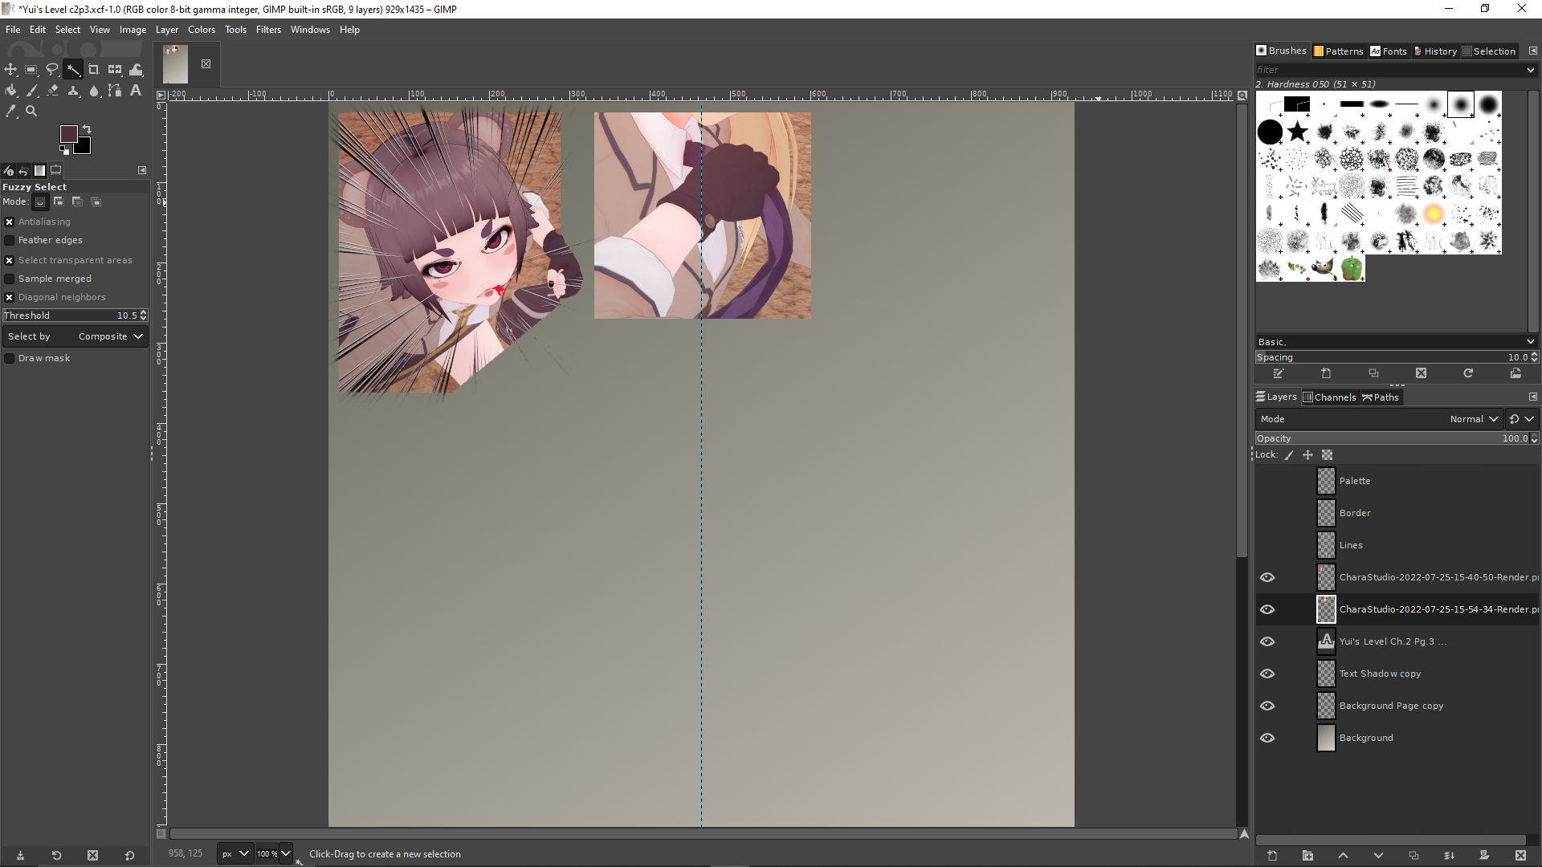The image size is (1542, 867).
Task: Select the Fuzzy Select magic wand tool
Action: tap(73, 70)
